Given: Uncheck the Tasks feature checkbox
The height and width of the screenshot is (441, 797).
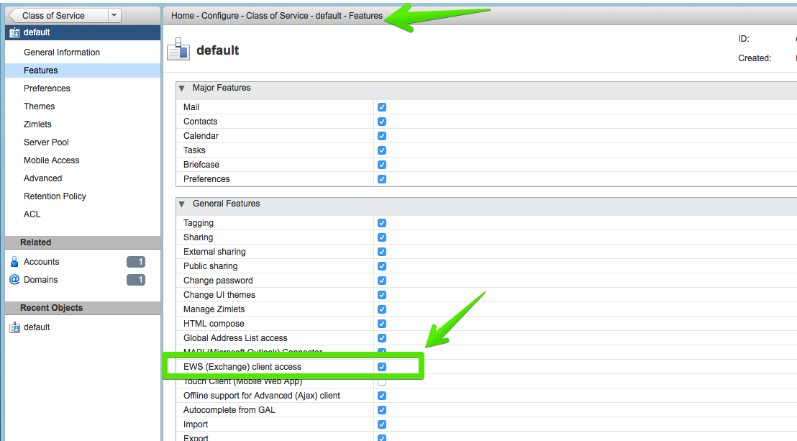Looking at the screenshot, I should point(382,150).
